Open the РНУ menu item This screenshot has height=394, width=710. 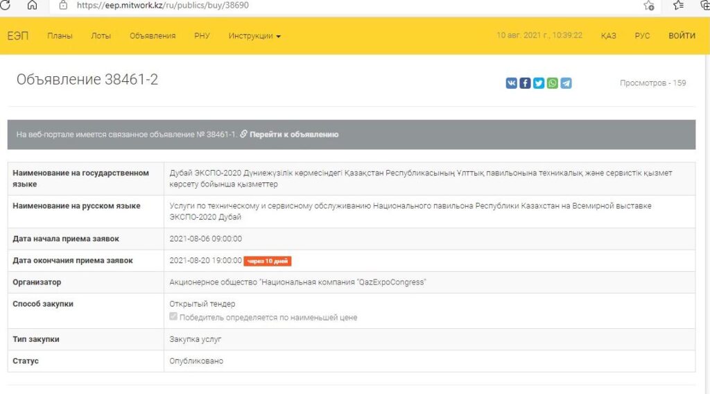(202, 36)
